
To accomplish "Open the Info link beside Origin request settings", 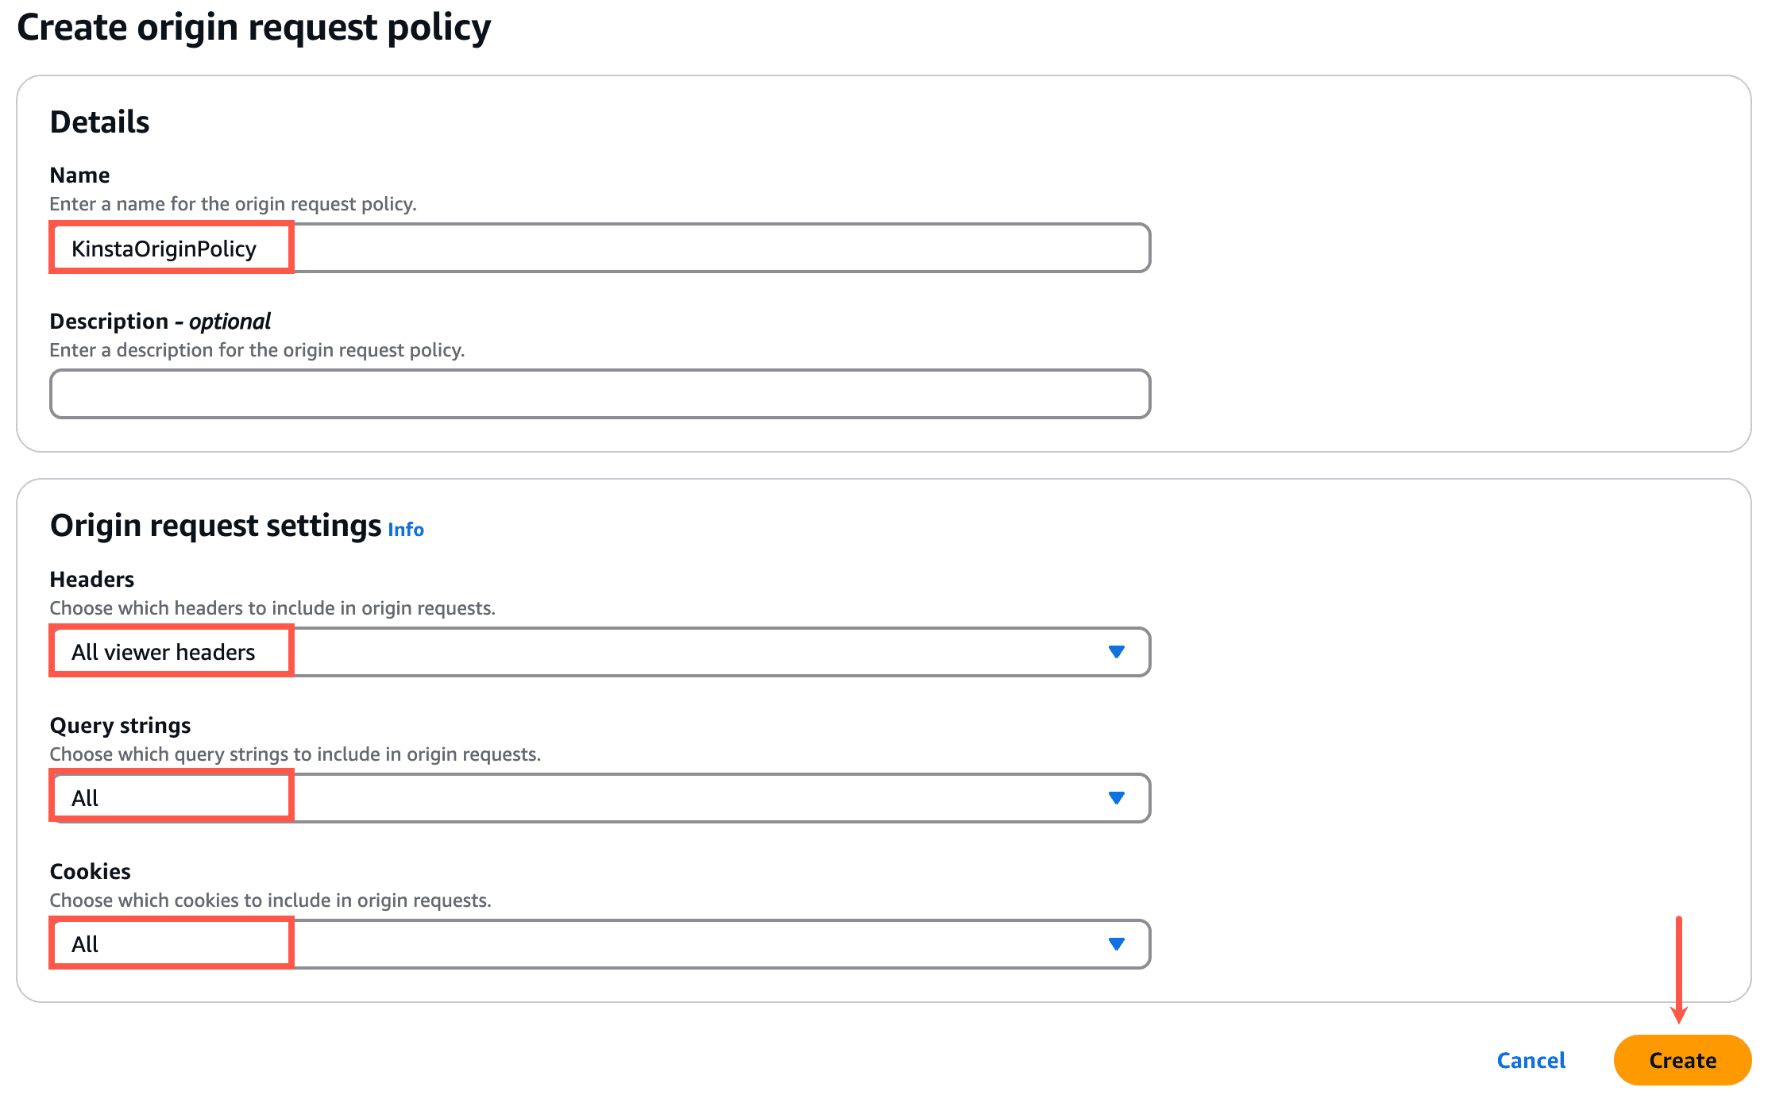I will point(405,529).
